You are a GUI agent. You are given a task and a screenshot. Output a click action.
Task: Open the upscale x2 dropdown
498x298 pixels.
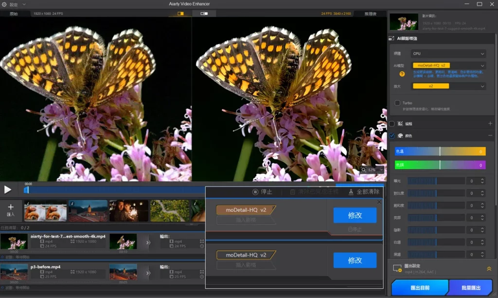point(448,86)
